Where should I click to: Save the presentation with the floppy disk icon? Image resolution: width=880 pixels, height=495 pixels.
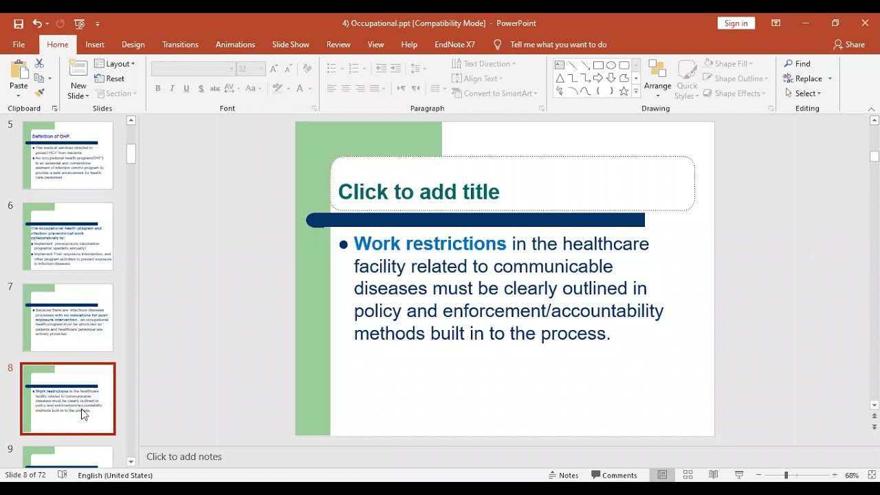[19, 23]
